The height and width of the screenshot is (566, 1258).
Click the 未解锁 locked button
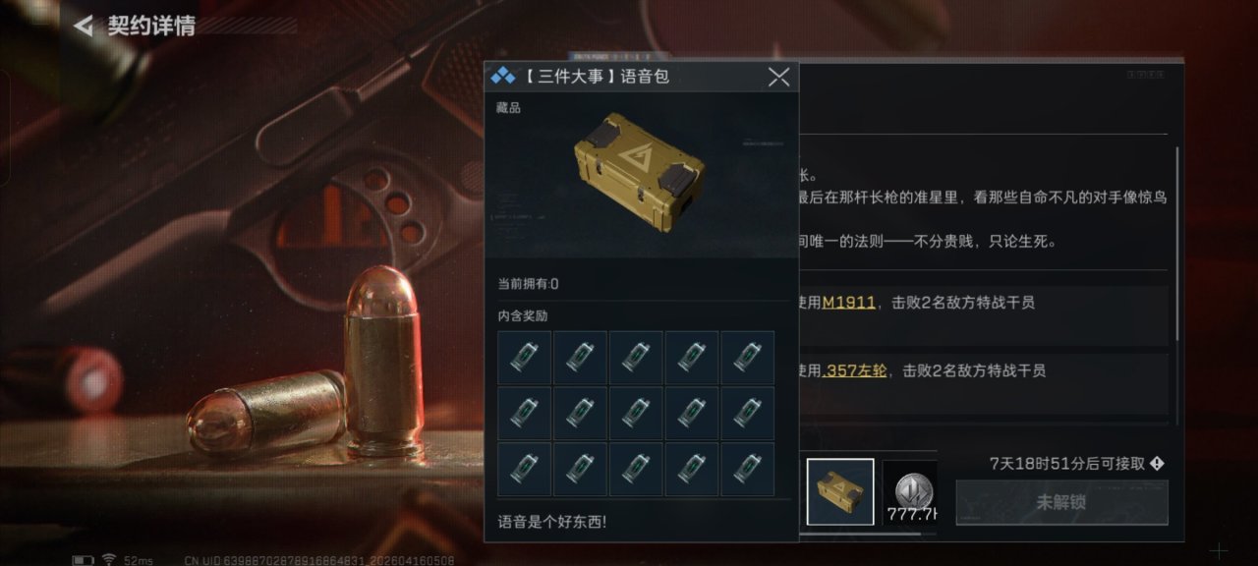coord(1061,502)
